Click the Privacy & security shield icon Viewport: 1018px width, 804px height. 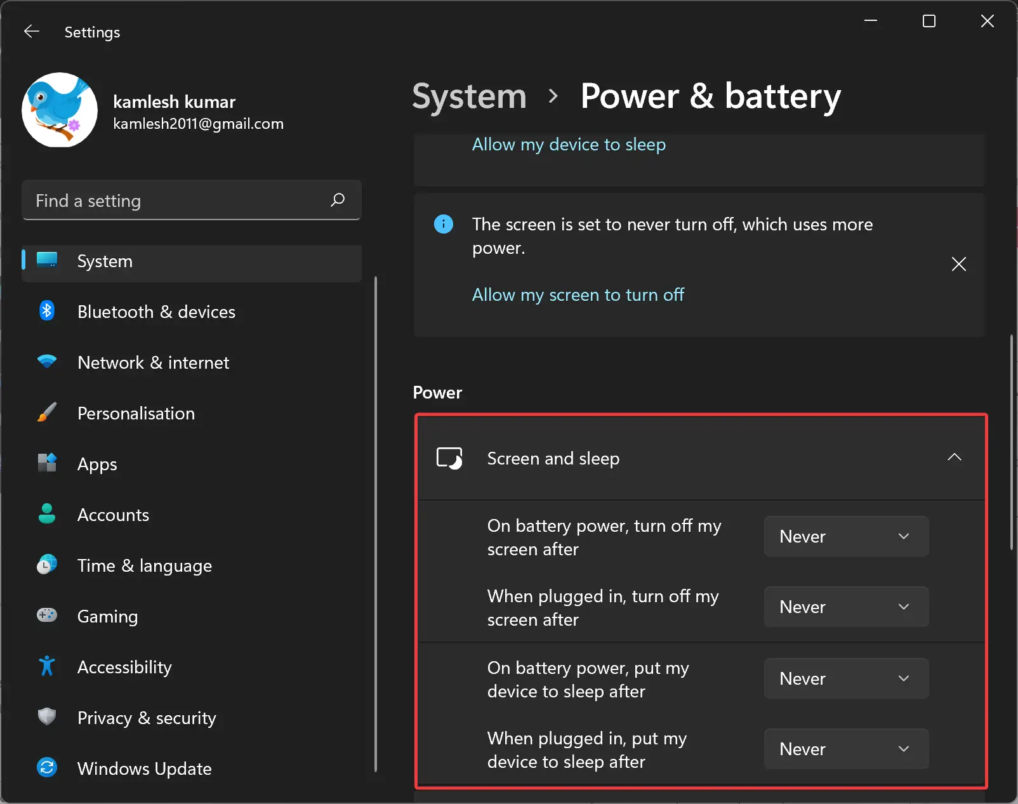tap(47, 717)
